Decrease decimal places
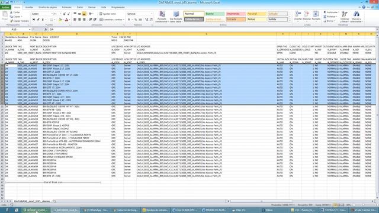This screenshot has width=379, height=213. (151, 20)
